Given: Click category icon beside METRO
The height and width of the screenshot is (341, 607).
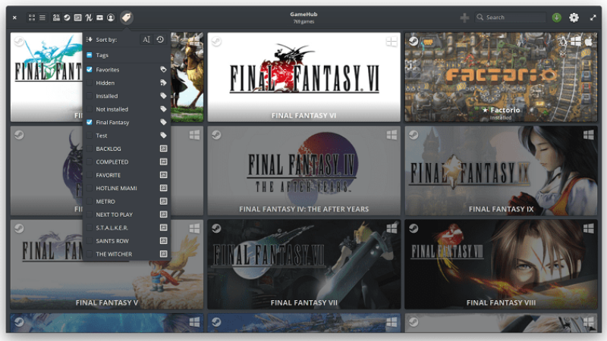Looking at the screenshot, I should click(x=163, y=201).
